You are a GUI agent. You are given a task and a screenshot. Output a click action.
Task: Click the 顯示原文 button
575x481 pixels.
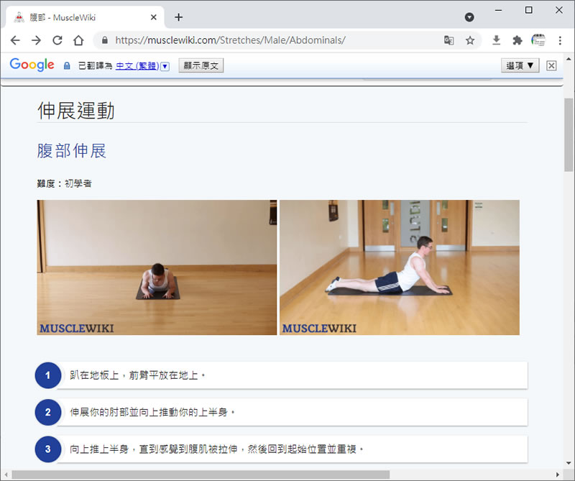pyautogui.click(x=201, y=65)
